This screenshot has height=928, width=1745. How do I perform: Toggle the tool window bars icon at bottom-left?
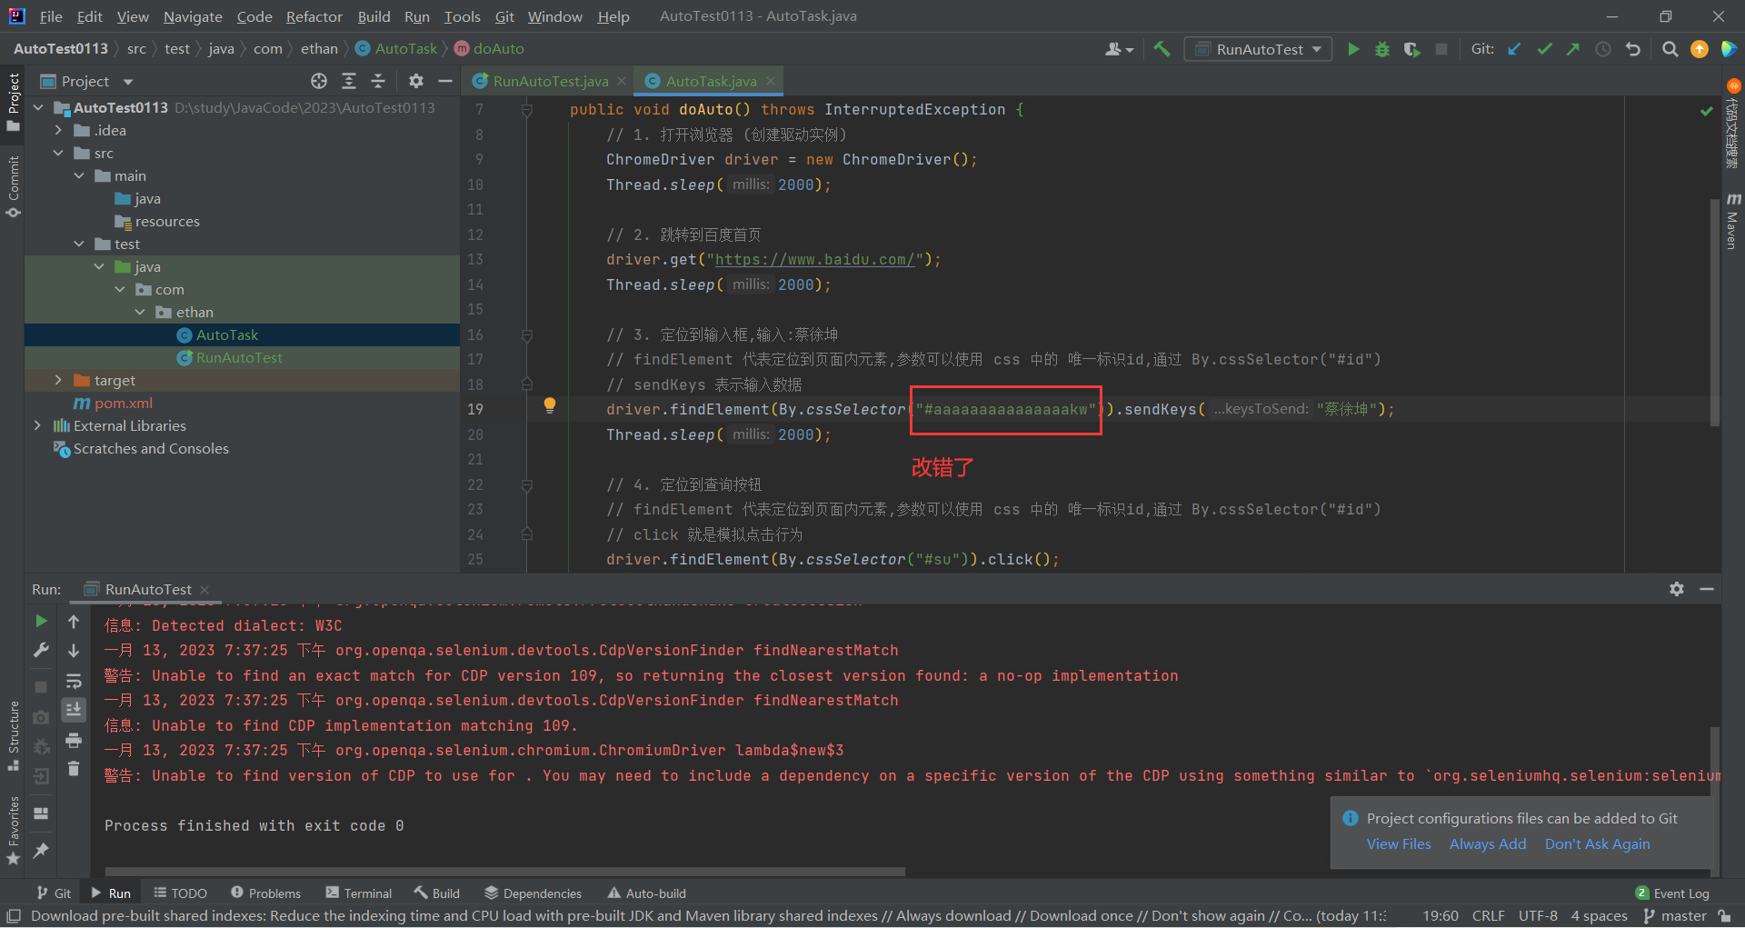point(13,916)
